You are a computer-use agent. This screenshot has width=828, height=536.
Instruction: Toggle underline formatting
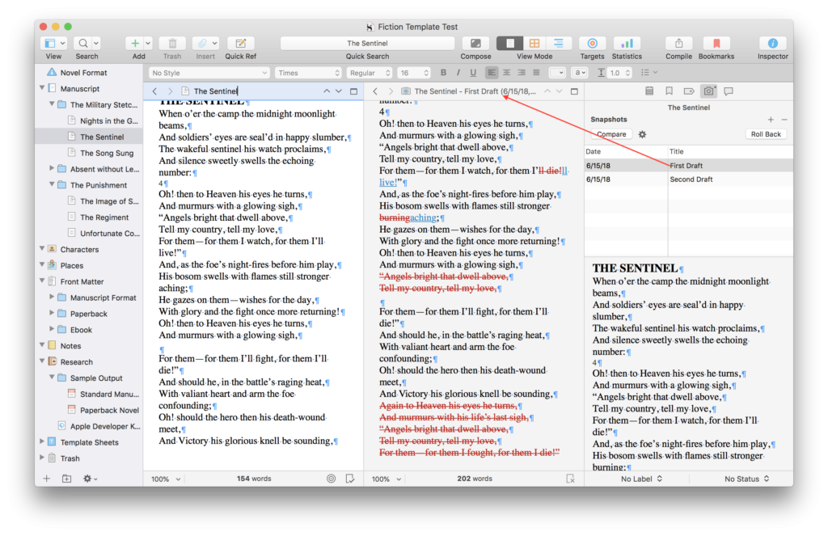[472, 73]
